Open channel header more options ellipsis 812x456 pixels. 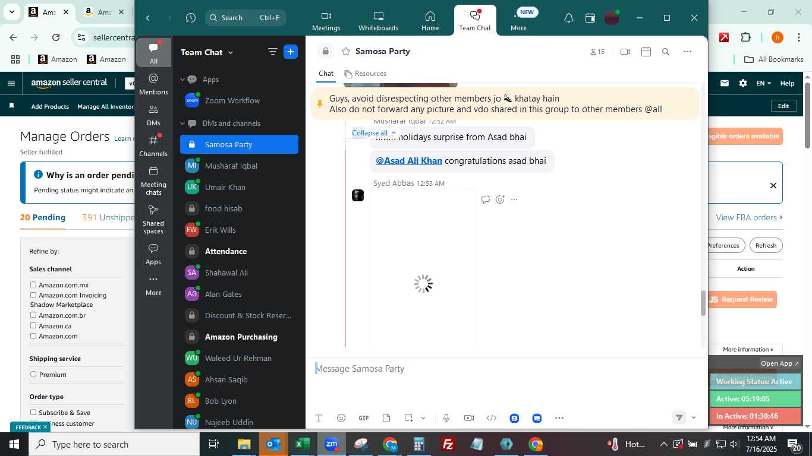[688, 52]
